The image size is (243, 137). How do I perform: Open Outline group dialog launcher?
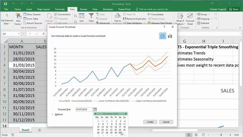pyautogui.click(x=217, y=28)
